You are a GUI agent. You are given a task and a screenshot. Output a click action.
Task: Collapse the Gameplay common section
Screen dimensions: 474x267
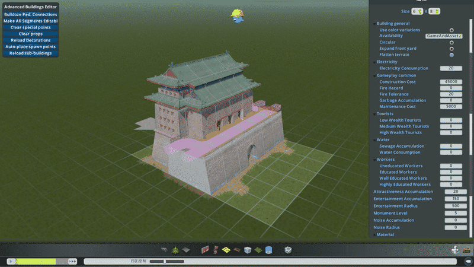[374, 75]
